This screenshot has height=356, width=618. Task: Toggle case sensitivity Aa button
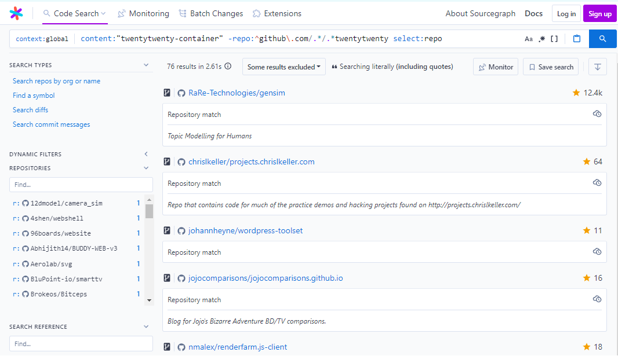pyautogui.click(x=528, y=39)
